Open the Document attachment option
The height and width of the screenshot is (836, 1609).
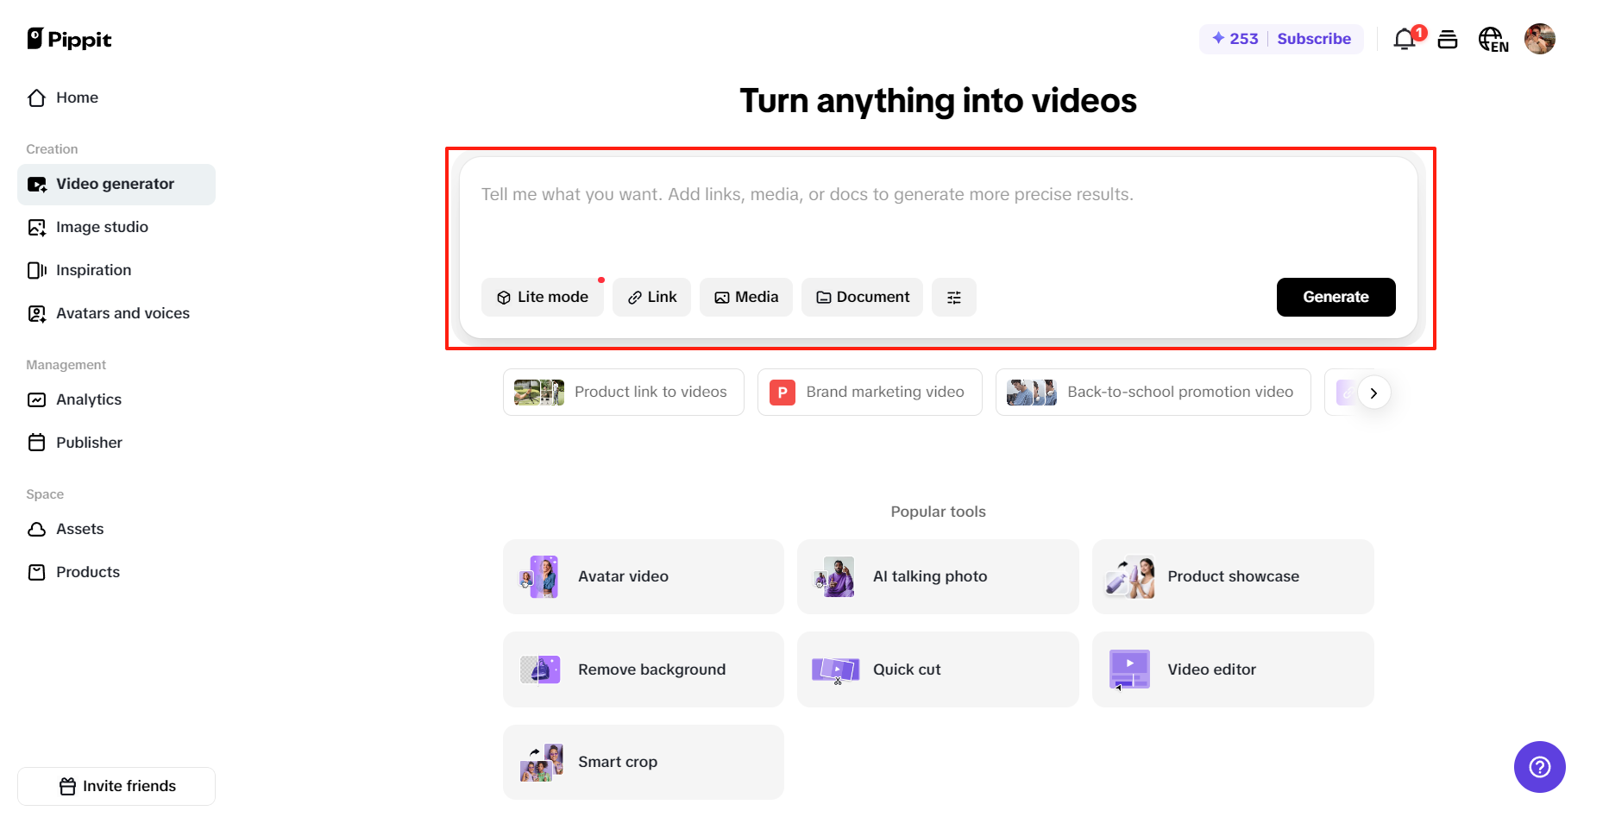(861, 297)
